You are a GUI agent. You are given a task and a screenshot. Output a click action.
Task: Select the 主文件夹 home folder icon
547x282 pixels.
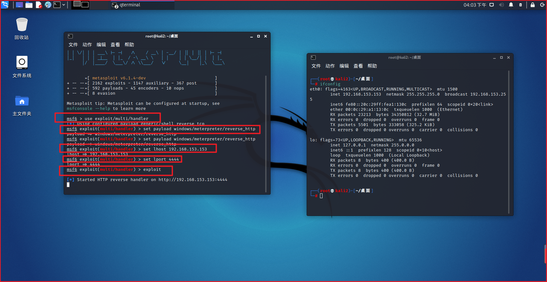coord(22,105)
